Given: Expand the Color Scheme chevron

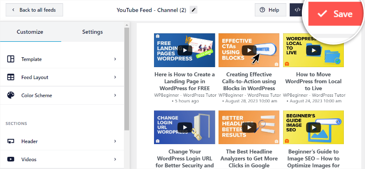Looking at the screenshot, I should [115, 95].
